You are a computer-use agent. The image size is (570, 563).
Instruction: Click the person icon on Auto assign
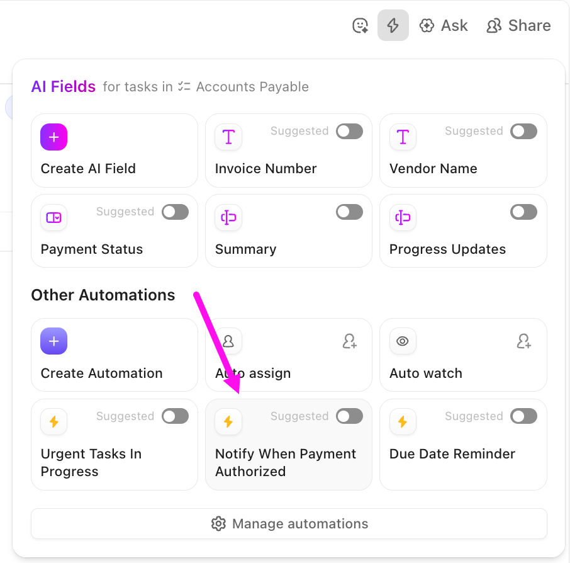(228, 341)
